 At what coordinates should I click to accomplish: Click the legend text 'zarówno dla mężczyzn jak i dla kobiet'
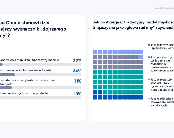(162, 104)
